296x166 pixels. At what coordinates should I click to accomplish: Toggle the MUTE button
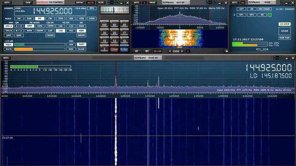pyautogui.click(x=8, y=49)
